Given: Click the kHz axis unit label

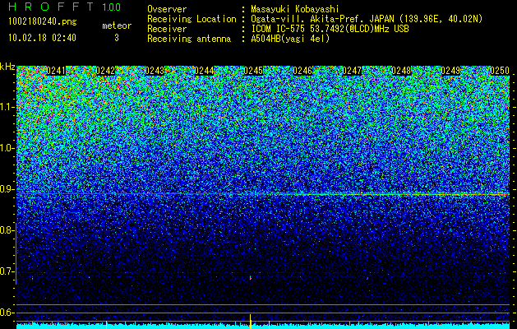Looking at the screenshot, I should (x=7, y=67).
